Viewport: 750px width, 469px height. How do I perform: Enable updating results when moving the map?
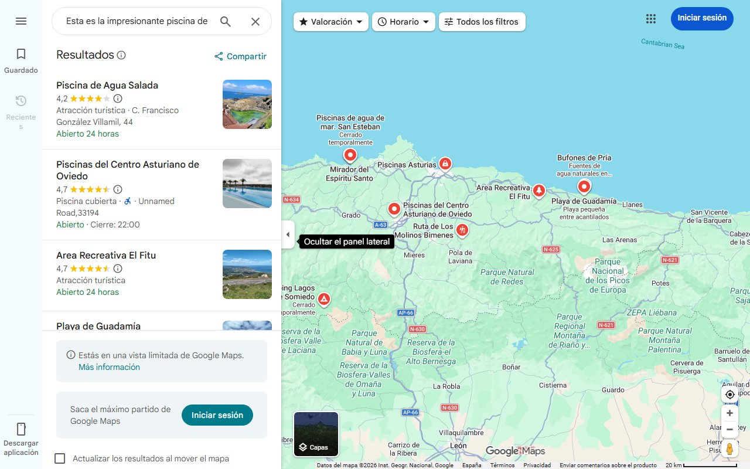pos(60,458)
